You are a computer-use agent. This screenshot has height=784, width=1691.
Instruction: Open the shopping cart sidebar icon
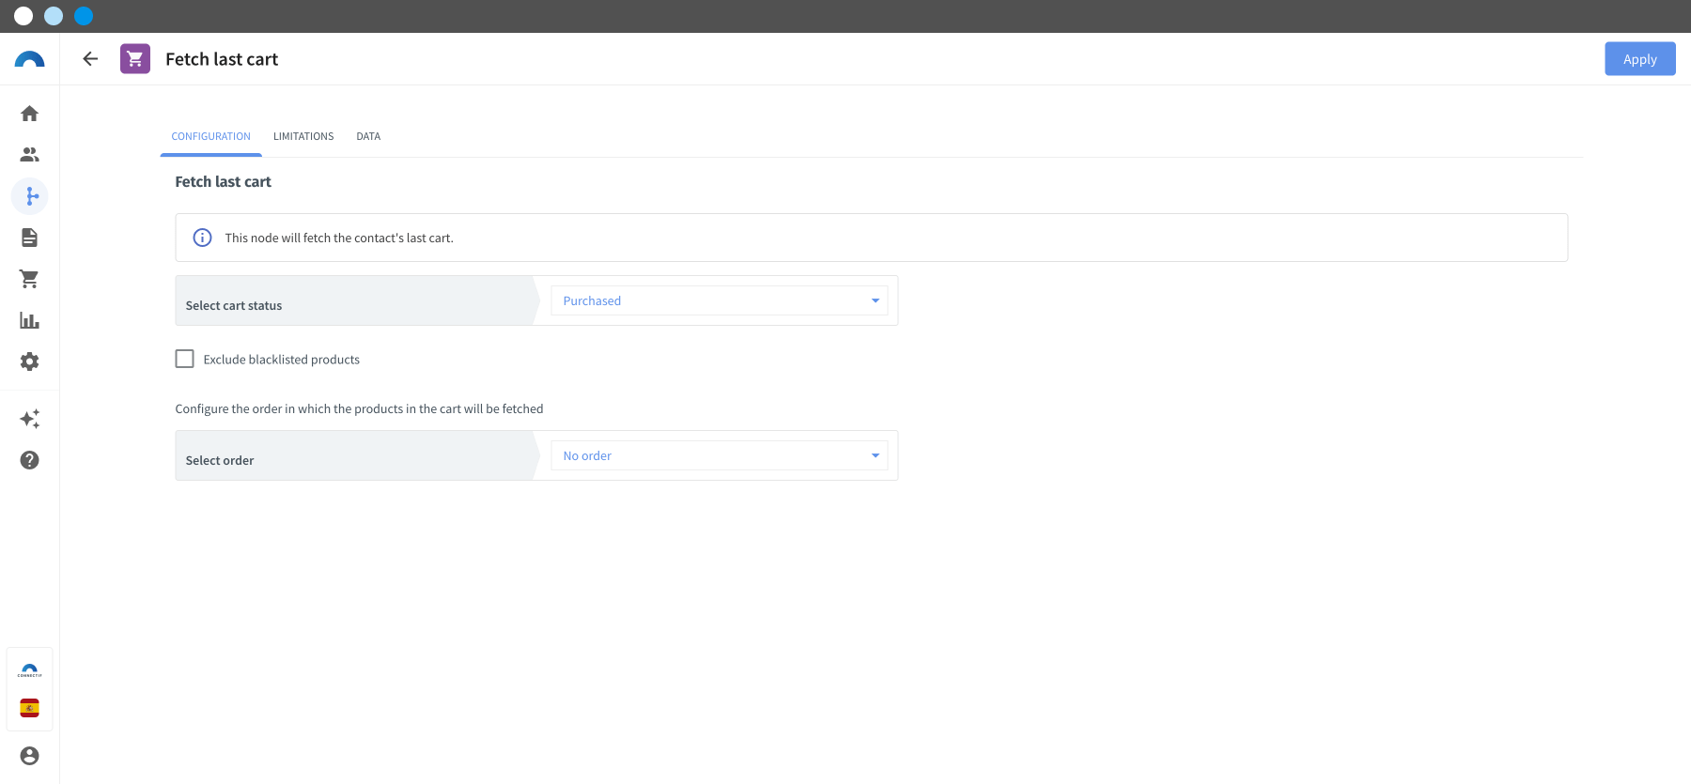tap(29, 279)
